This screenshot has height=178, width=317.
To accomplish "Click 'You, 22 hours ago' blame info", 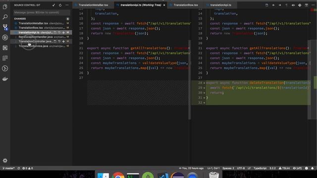I will [x=191, y=168].
